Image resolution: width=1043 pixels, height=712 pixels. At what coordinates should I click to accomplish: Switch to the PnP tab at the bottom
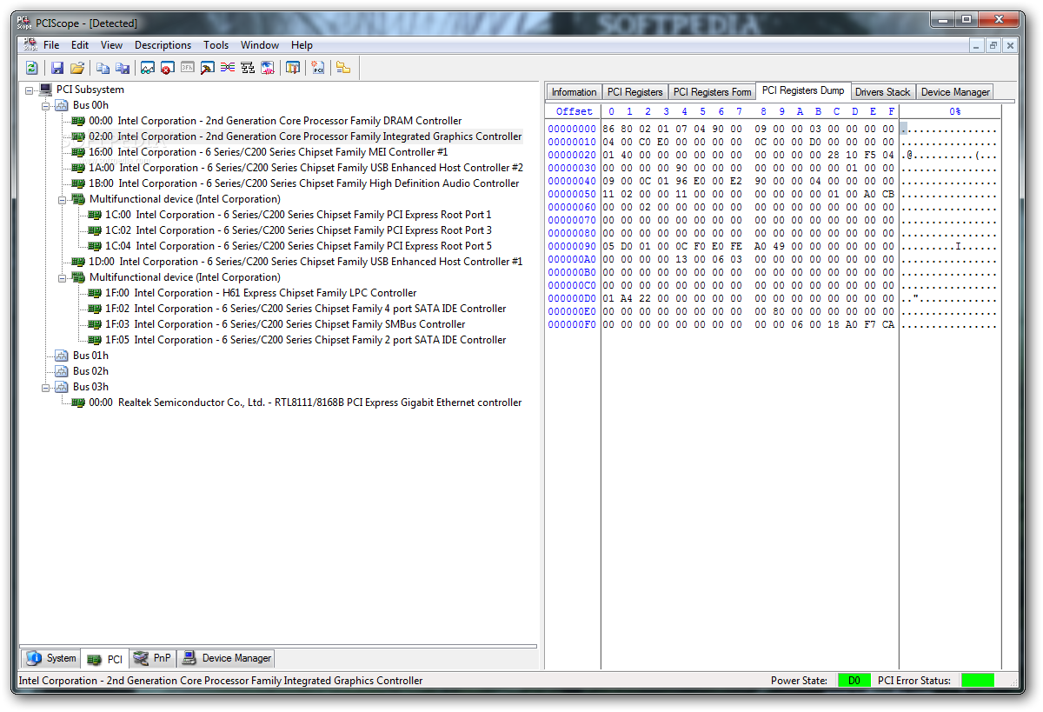tap(153, 658)
